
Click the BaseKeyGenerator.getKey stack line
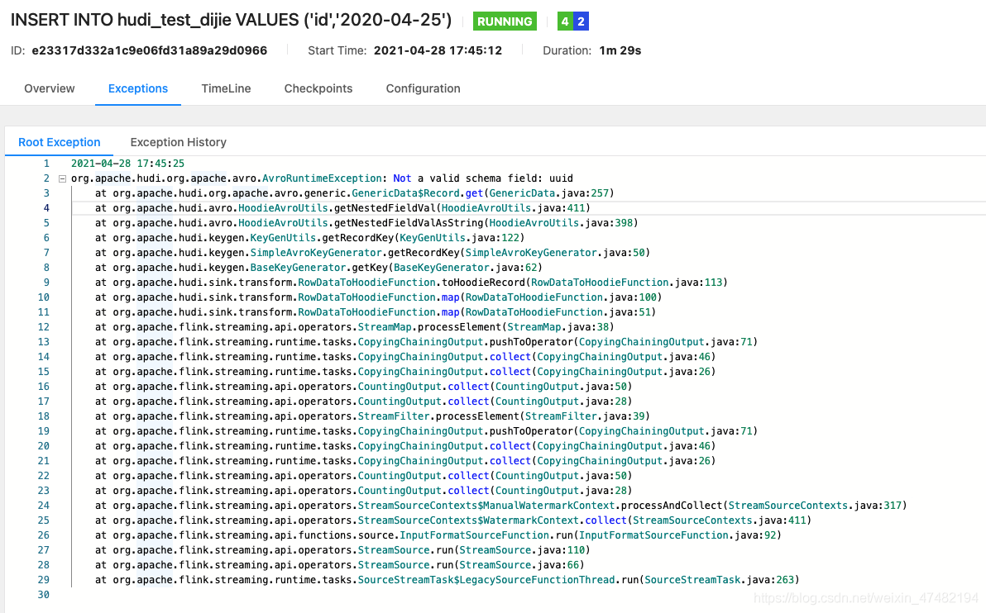318,268
